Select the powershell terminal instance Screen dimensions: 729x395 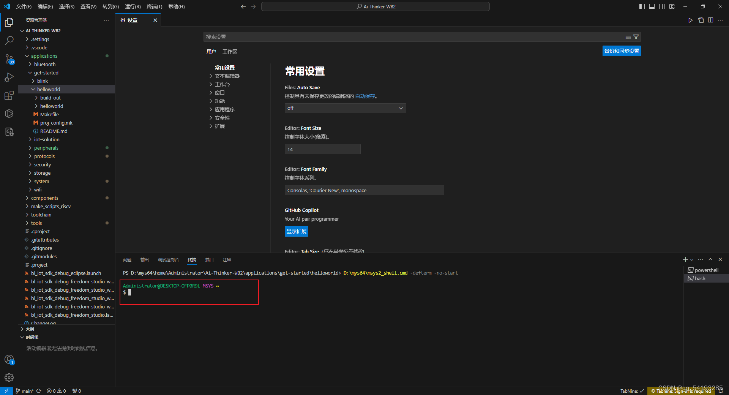706,270
